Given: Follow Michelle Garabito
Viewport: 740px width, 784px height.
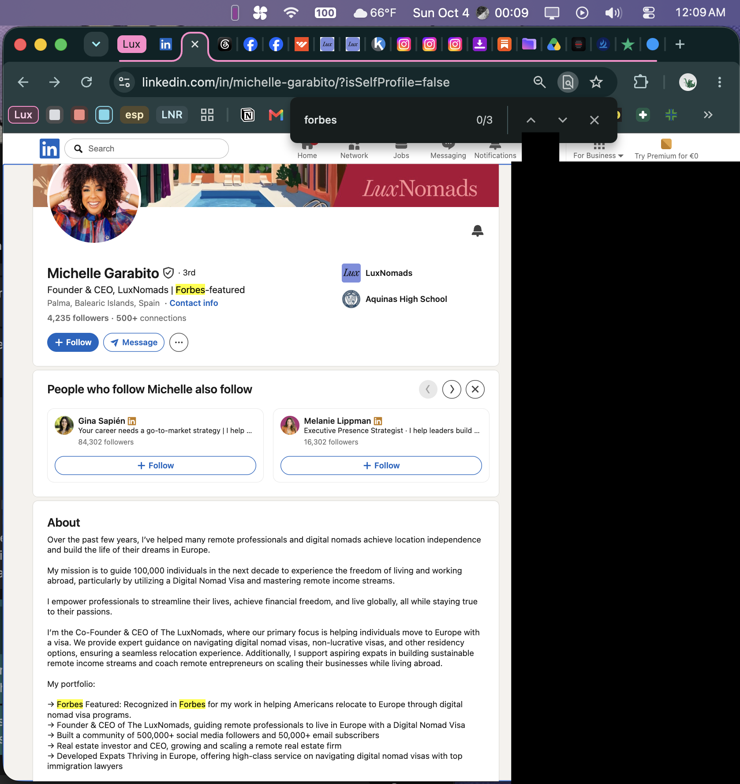Looking at the screenshot, I should [x=73, y=343].
